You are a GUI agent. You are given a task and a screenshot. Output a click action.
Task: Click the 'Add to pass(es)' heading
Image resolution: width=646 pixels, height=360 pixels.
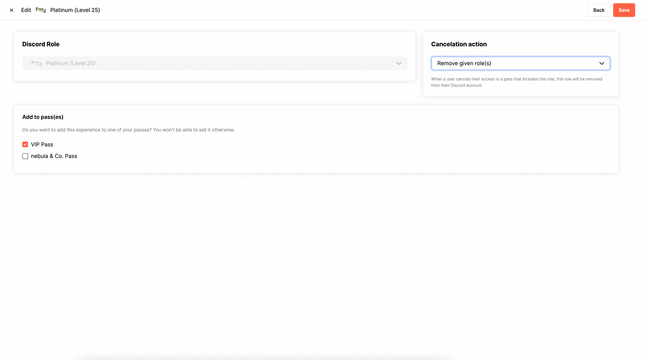click(x=43, y=117)
